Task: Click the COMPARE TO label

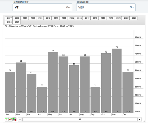Action: [83, 2]
